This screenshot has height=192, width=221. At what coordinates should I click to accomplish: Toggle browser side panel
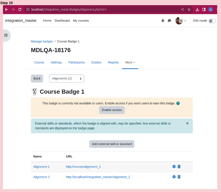[204, 9]
